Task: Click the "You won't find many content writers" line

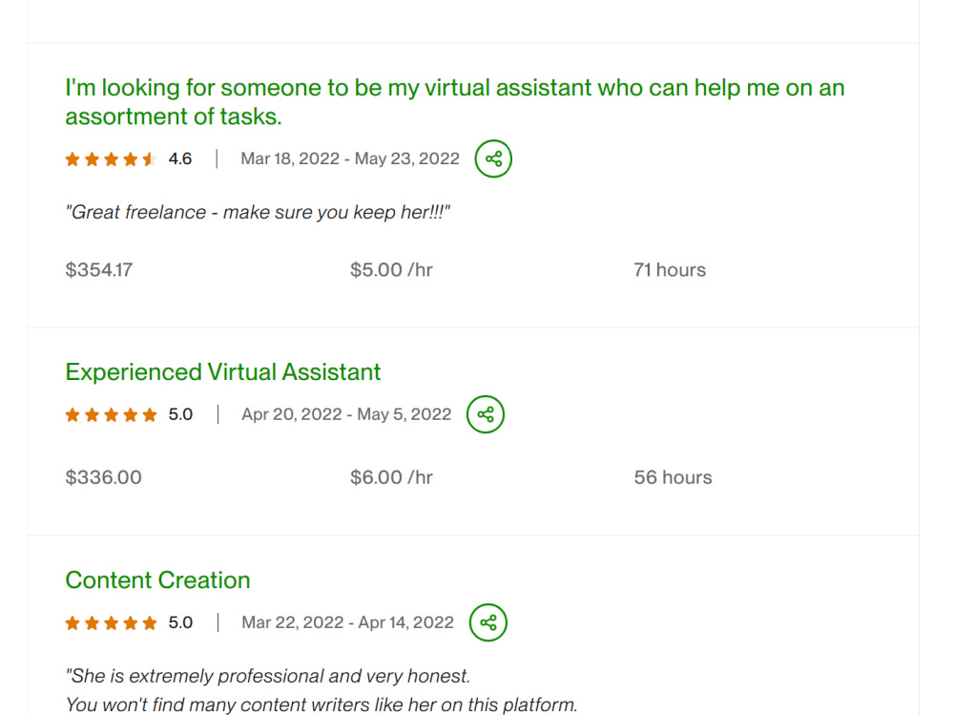Action: [321, 705]
